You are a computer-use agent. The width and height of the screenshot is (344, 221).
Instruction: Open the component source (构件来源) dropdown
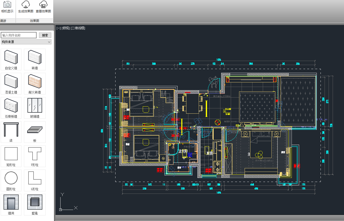coord(26,42)
